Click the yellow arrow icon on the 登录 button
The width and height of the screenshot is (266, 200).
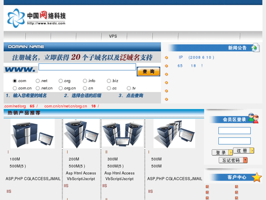(x=231, y=153)
